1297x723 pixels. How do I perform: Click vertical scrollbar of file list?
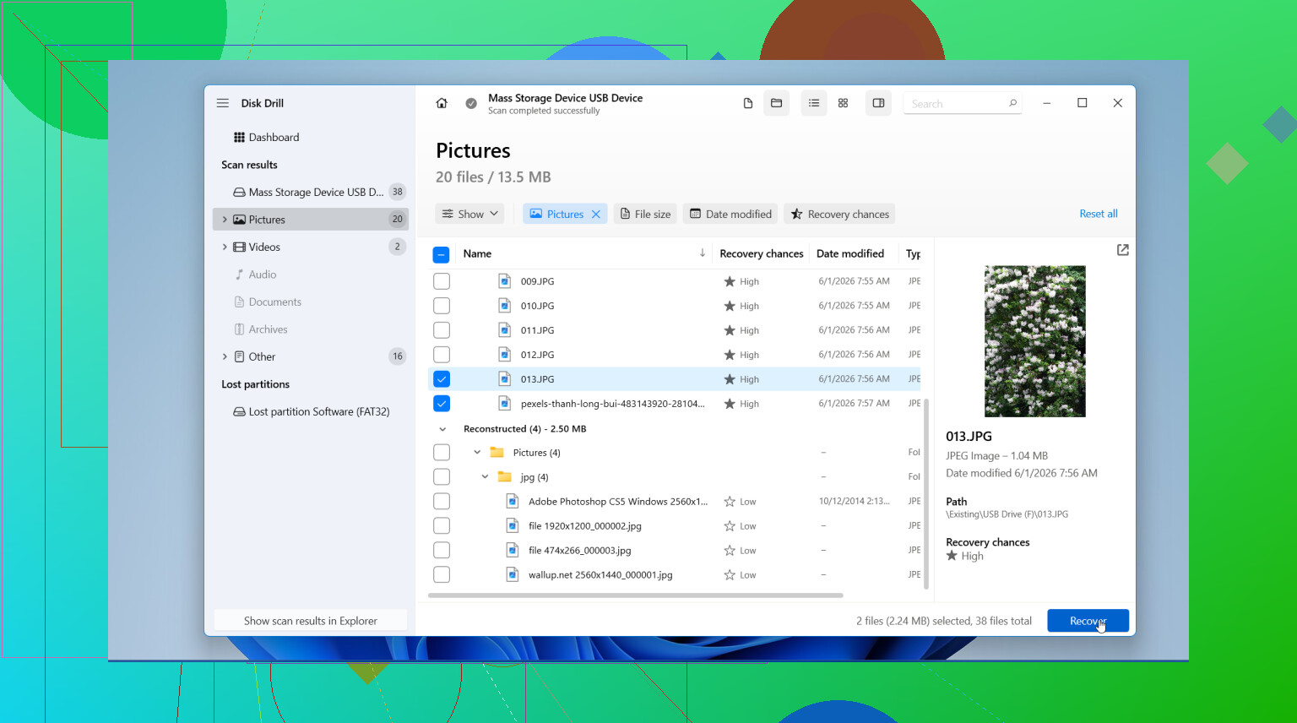click(926, 494)
